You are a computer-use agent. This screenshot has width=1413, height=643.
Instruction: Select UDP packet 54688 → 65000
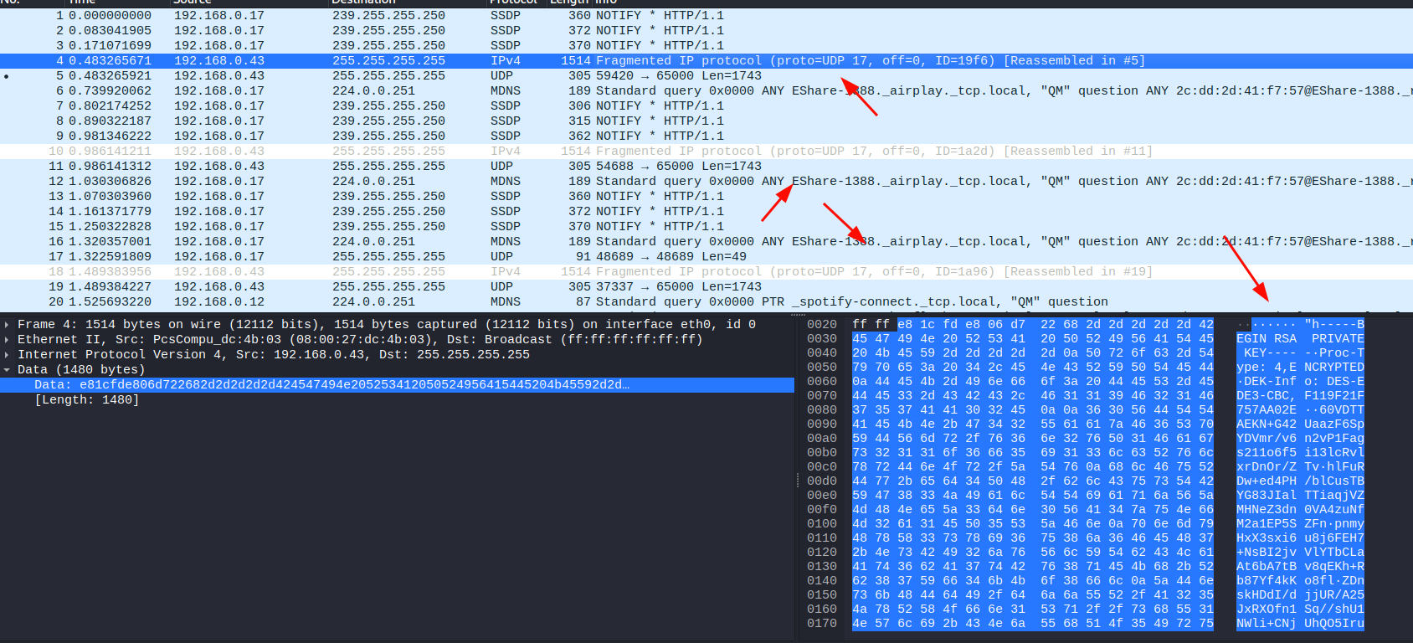pos(706,166)
